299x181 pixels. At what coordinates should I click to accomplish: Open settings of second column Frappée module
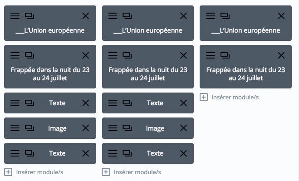pyautogui.click(x=113, y=55)
